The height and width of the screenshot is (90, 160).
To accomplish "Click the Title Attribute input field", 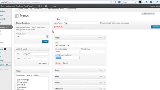I will 93,52.
